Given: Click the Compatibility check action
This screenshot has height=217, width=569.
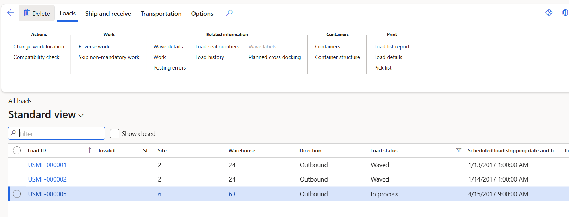Looking at the screenshot, I should tap(36, 57).
